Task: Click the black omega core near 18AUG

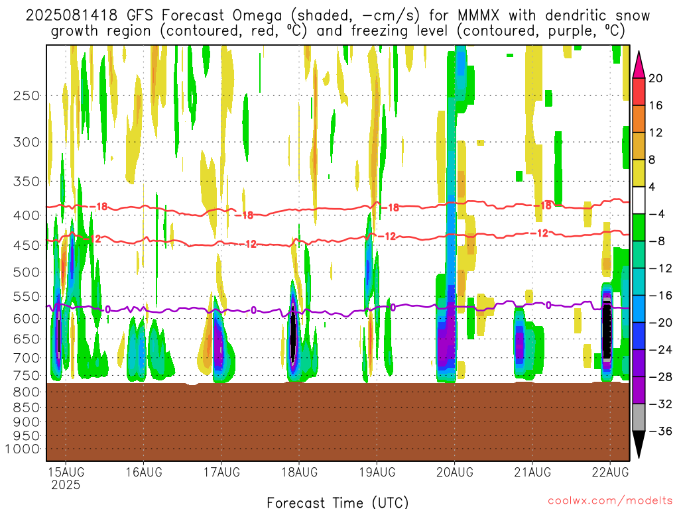Action: pyautogui.click(x=293, y=333)
